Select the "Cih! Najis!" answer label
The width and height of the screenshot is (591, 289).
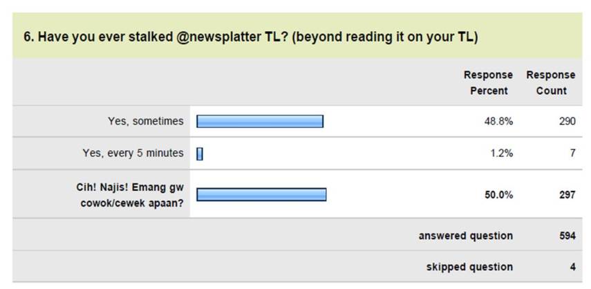(130, 194)
